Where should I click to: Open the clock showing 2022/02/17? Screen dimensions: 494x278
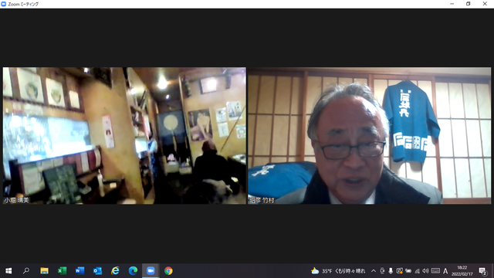click(x=462, y=271)
